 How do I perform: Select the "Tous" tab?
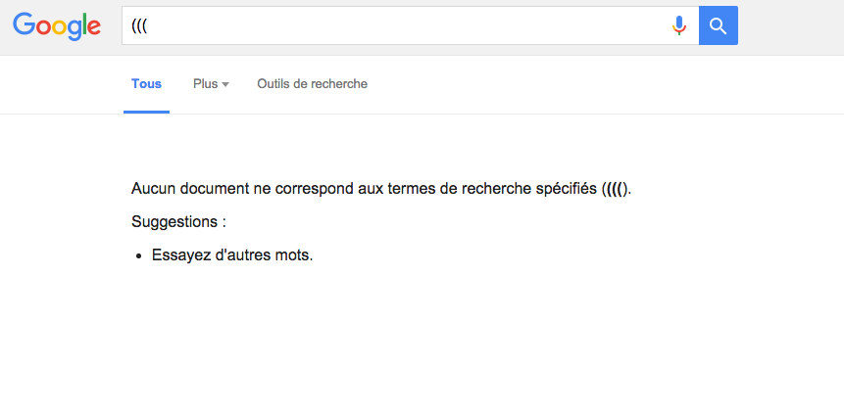pyautogui.click(x=146, y=84)
